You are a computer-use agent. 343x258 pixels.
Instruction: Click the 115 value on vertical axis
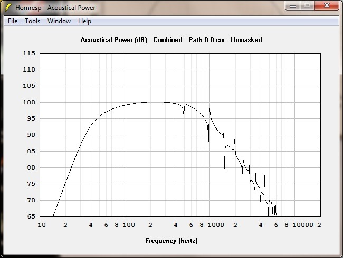click(29, 53)
